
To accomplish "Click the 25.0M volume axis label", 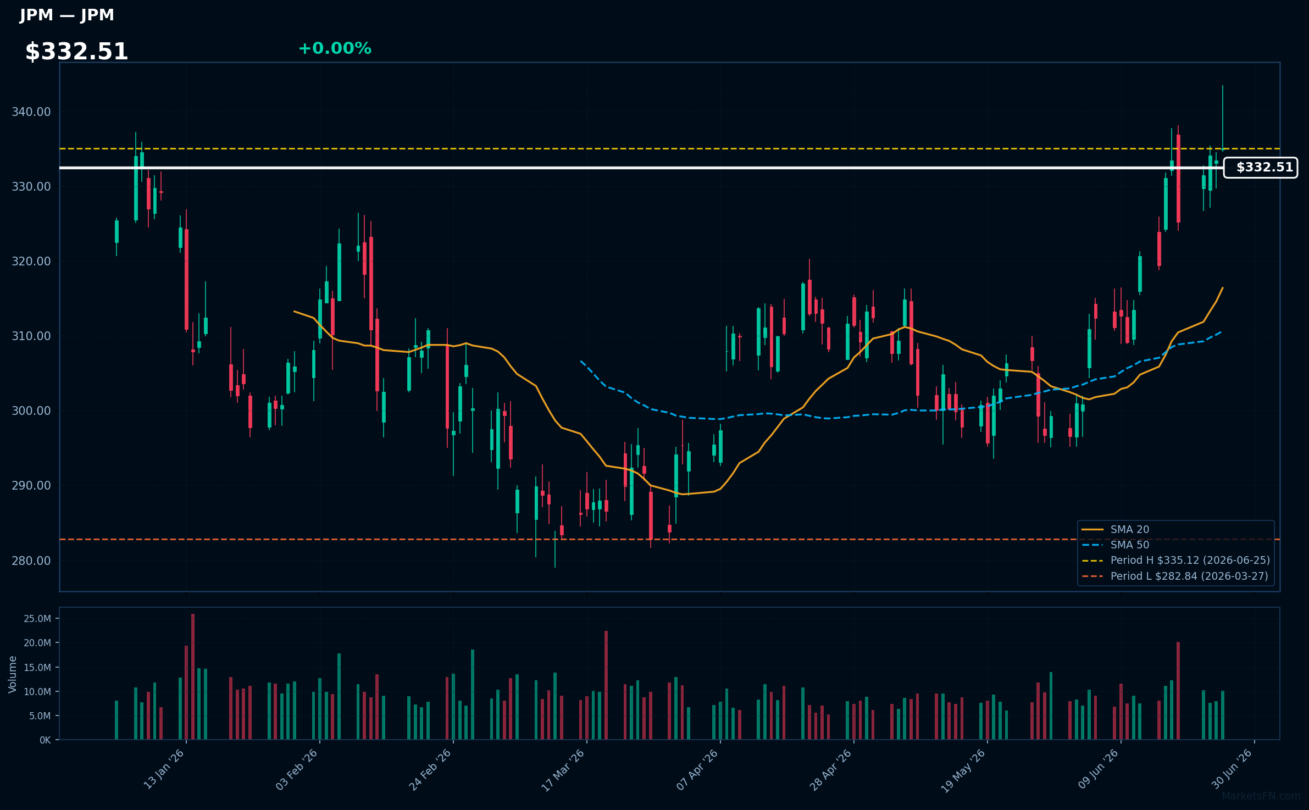I will 37,619.
